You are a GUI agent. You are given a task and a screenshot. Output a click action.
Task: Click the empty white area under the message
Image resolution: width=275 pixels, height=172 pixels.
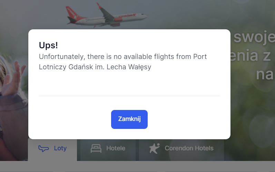129,83
